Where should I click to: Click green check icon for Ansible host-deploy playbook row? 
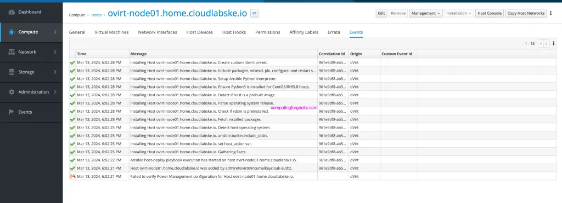coord(73,160)
